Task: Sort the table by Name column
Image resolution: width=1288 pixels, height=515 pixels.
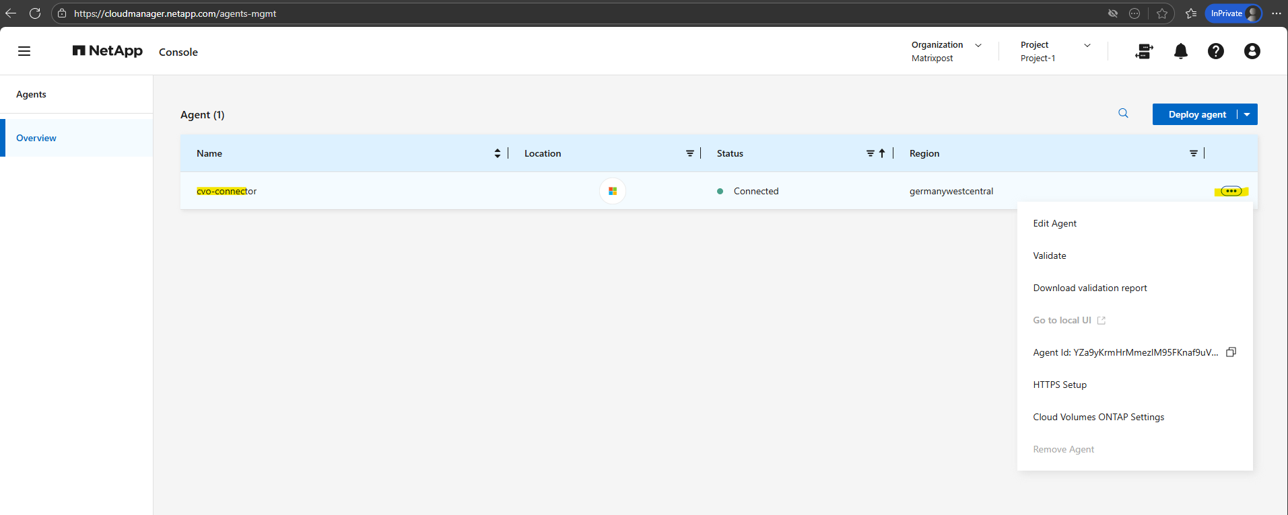Action: [498, 153]
